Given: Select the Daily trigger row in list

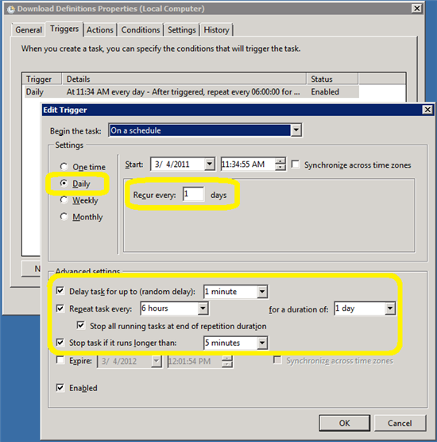Looking at the screenshot, I should click(x=191, y=92).
